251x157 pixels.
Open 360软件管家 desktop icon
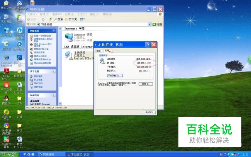coord(6,142)
